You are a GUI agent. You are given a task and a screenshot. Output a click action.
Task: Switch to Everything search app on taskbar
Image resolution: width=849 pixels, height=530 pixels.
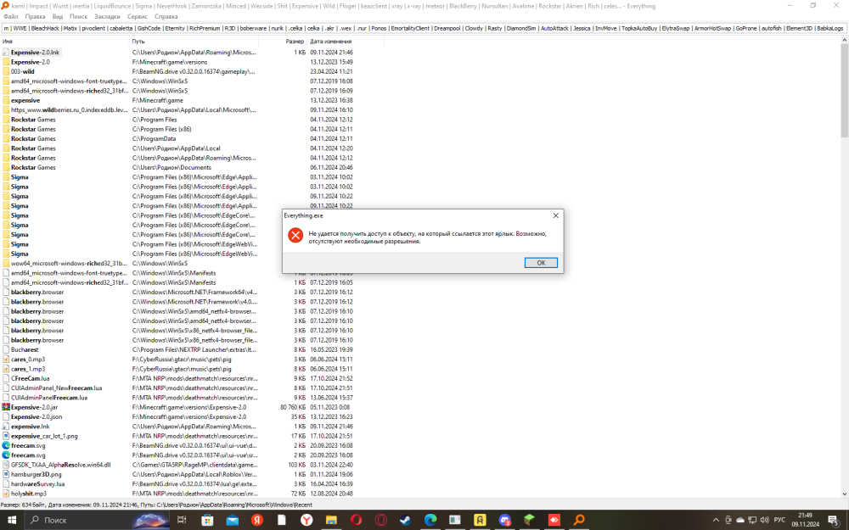click(579, 520)
